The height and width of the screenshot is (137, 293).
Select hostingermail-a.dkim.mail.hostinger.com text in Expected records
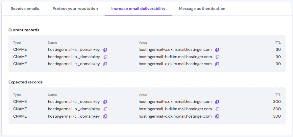[175, 102]
